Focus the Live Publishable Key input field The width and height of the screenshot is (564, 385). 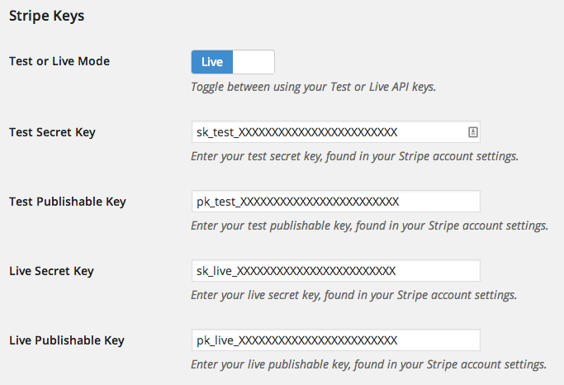click(335, 340)
